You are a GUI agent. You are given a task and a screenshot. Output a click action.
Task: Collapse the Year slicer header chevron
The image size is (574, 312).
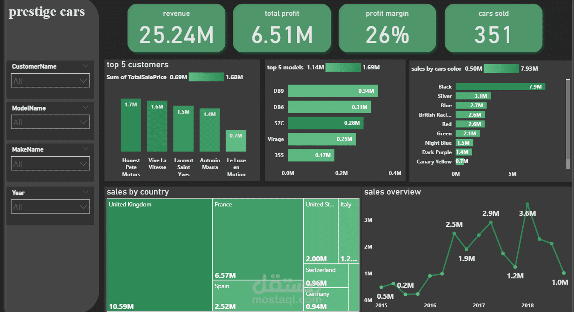86,192
